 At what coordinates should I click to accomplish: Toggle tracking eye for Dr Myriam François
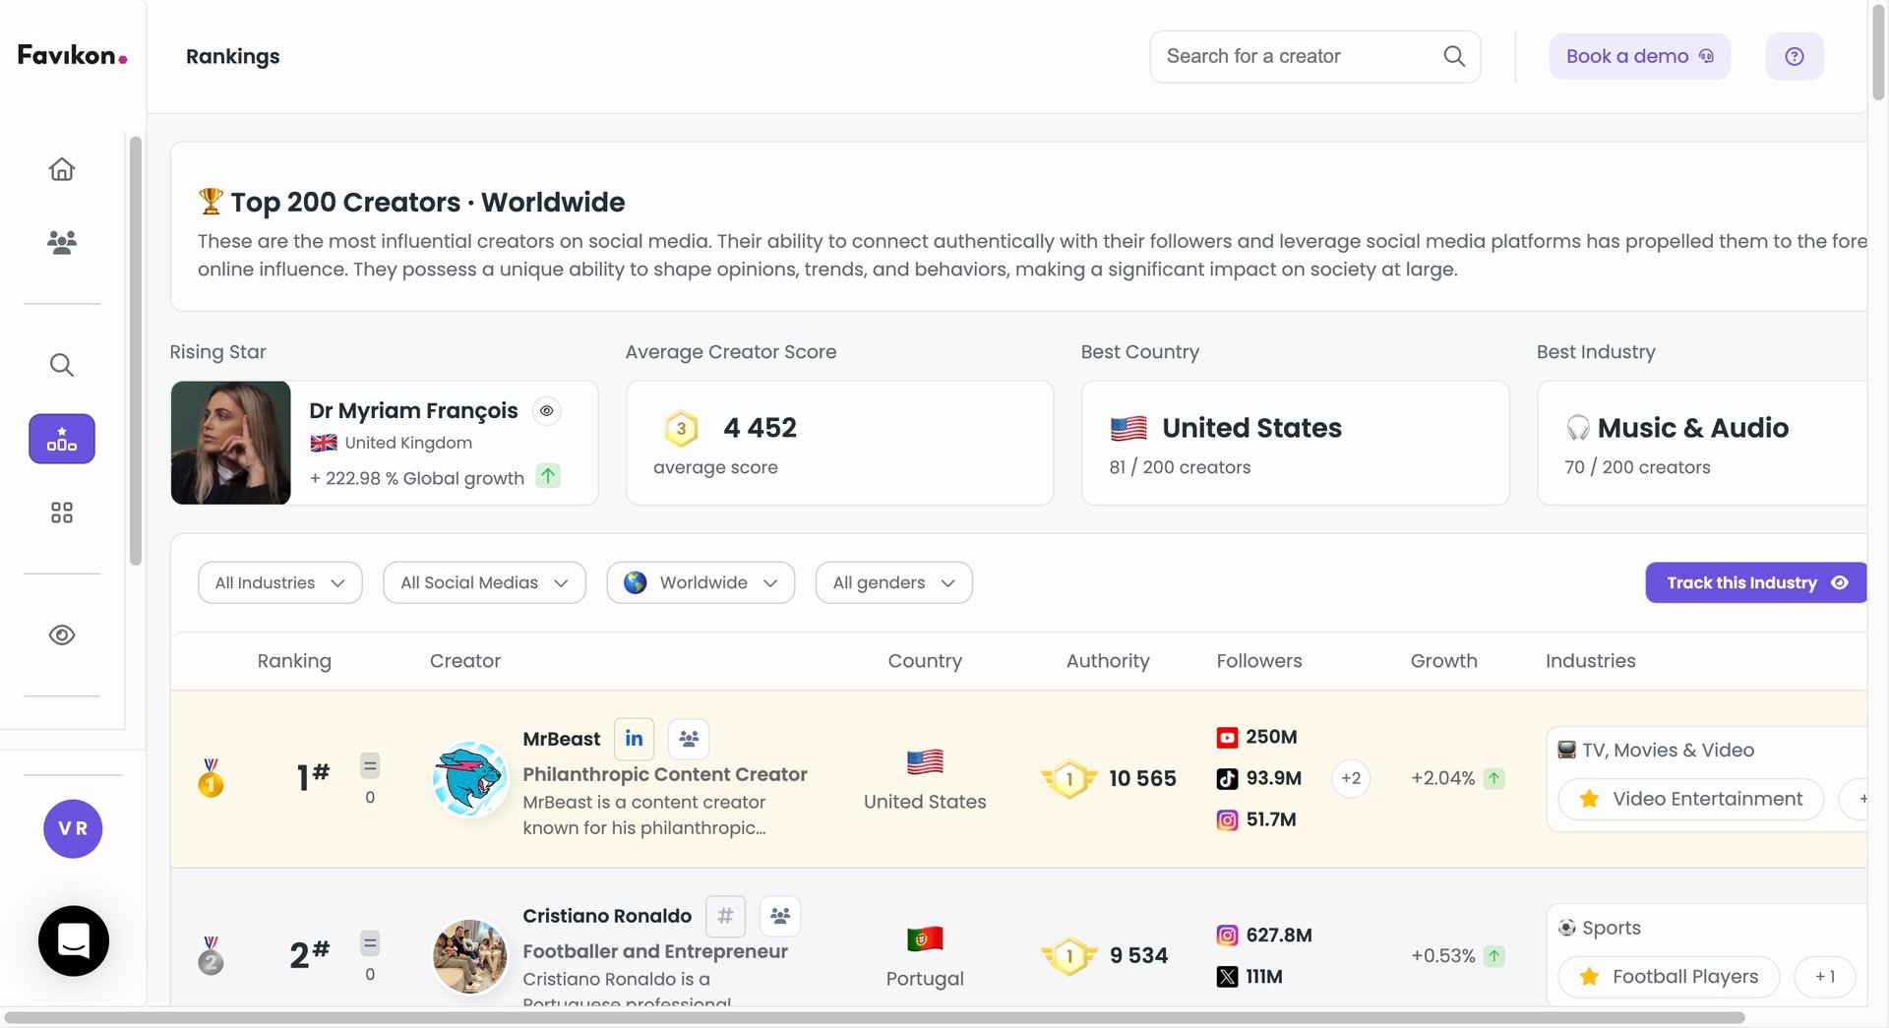[547, 410]
